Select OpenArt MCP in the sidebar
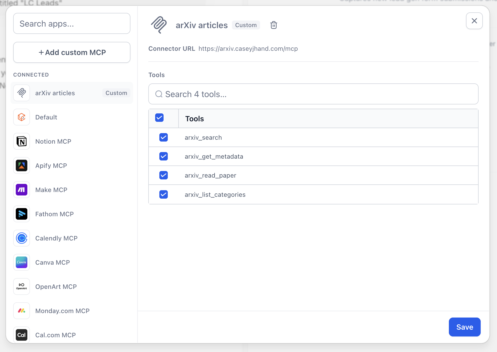Screen dimensions: 497x352 [72, 286]
